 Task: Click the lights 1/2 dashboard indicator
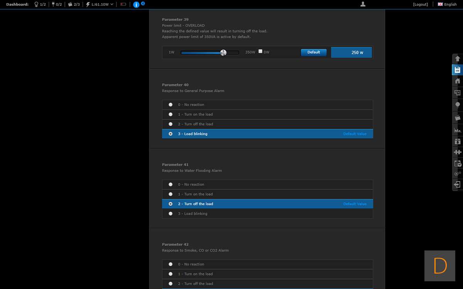[x=40, y=4]
